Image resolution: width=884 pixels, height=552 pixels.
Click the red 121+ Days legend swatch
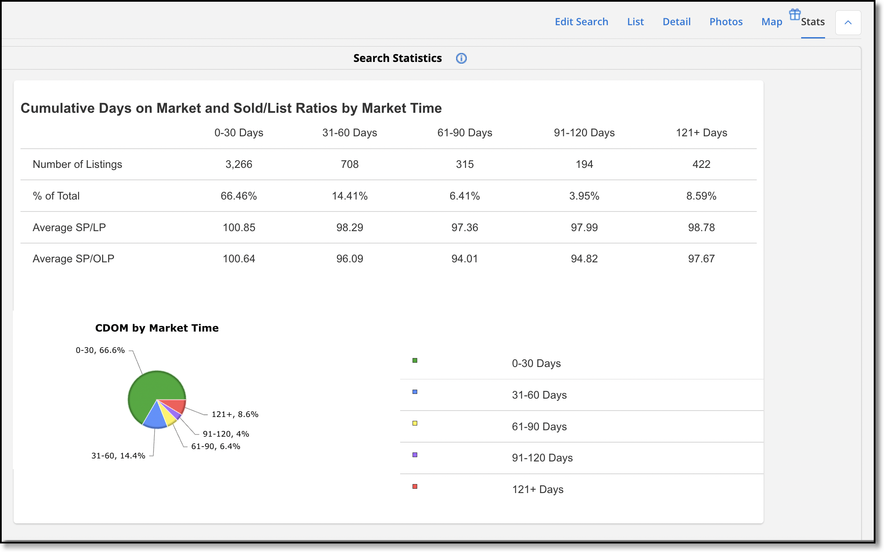[x=415, y=487]
